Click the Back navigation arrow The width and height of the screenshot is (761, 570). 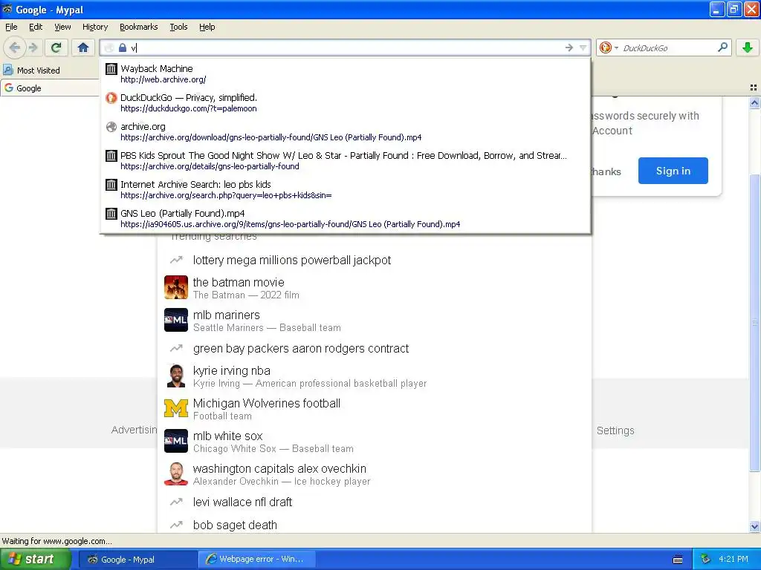coord(15,47)
